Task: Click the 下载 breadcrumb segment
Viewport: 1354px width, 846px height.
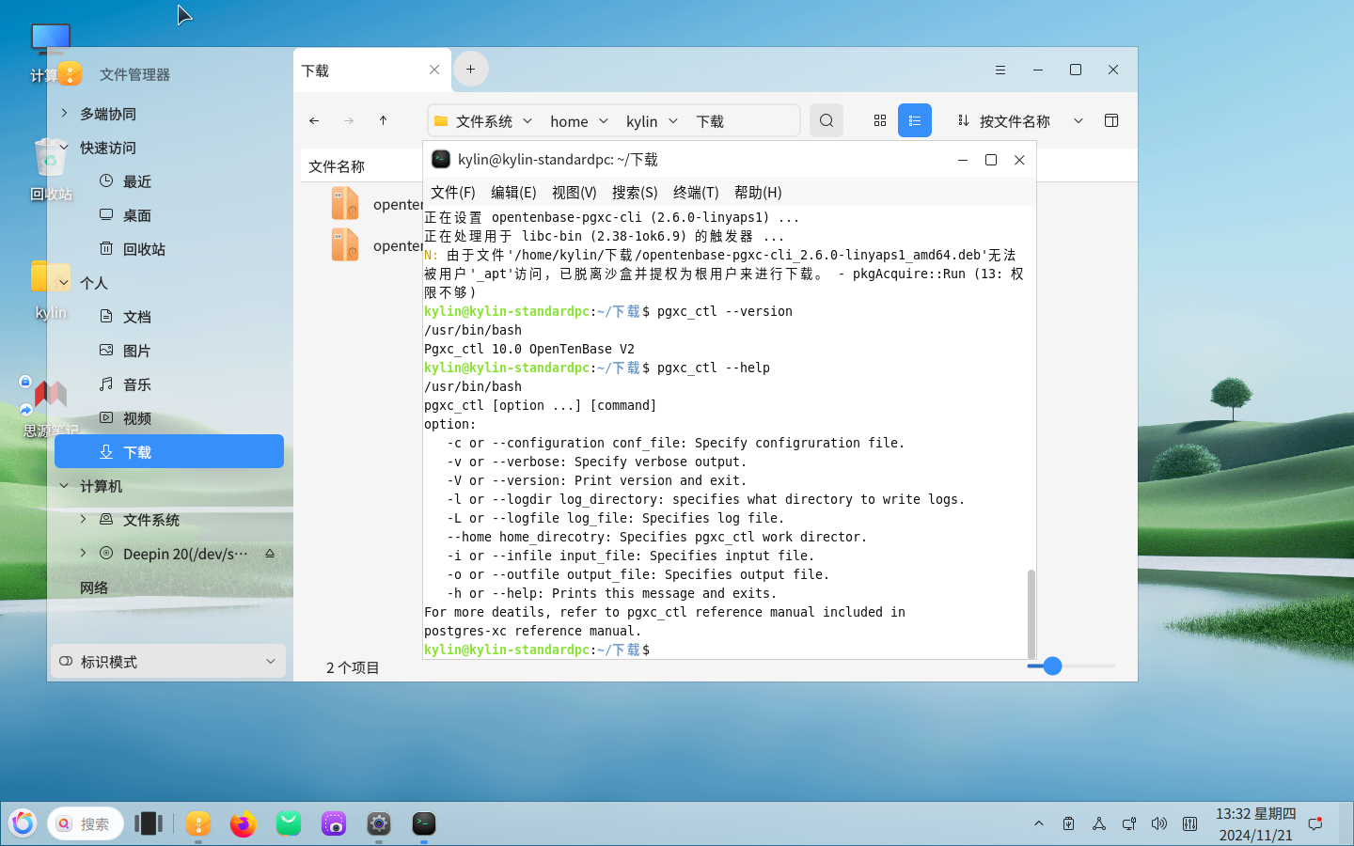Action: pyautogui.click(x=710, y=121)
